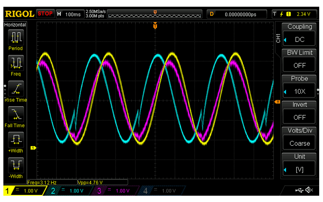This screenshot has width=323, height=202.
Task: Click the H 100ms timebase field
Action: [70, 14]
